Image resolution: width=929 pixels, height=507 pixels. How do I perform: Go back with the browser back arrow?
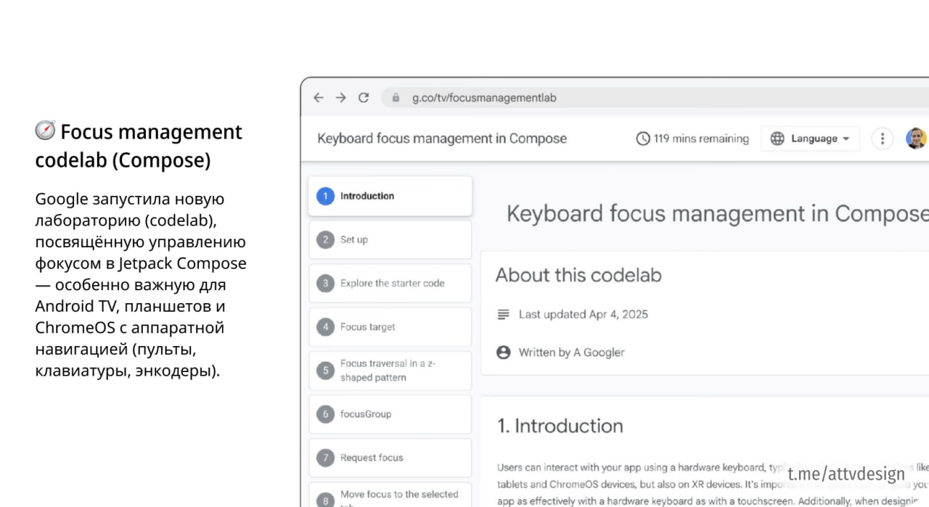[318, 97]
